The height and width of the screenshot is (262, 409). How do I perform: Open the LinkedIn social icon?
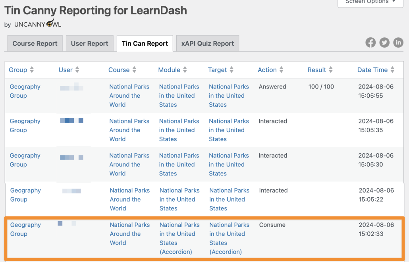398,42
